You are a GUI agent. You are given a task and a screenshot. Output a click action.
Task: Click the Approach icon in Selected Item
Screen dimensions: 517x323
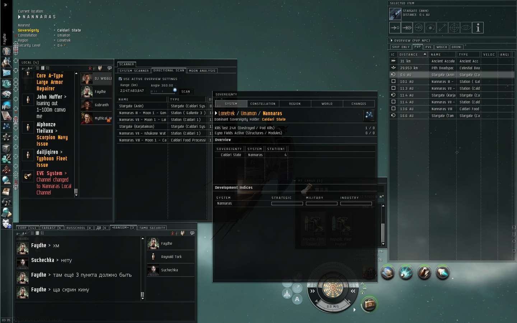395,28
